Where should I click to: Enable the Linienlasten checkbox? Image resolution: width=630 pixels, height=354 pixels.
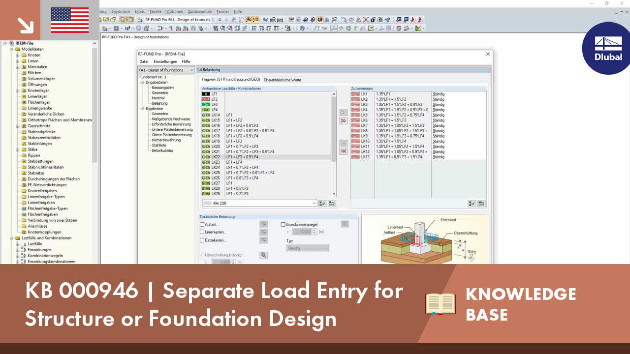click(201, 232)
